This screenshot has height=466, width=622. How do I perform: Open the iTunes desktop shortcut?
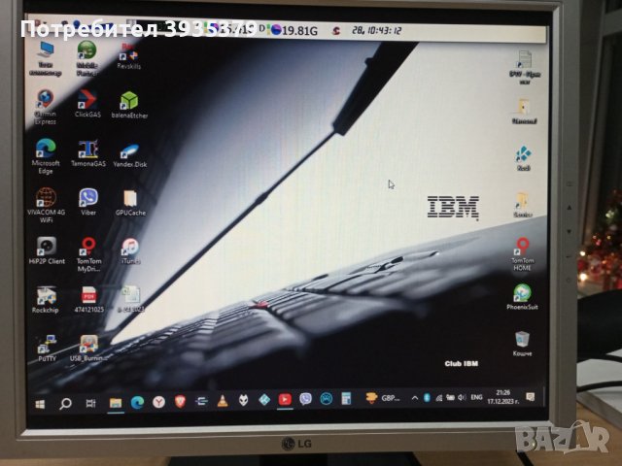tap(128, 247)
